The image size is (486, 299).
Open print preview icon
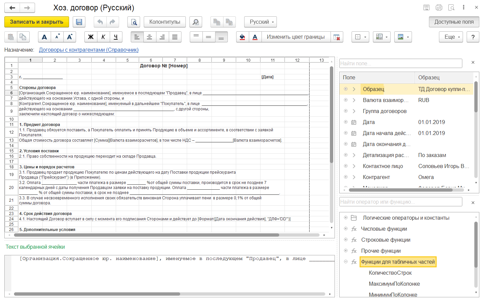134,22
